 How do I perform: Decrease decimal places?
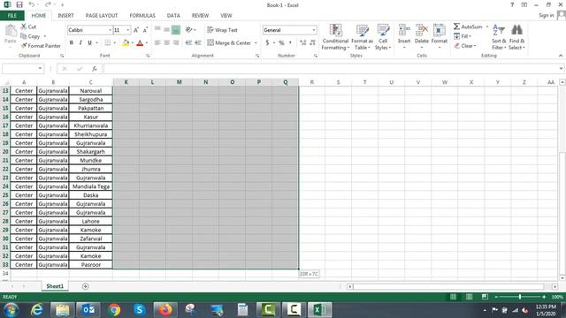312,43
